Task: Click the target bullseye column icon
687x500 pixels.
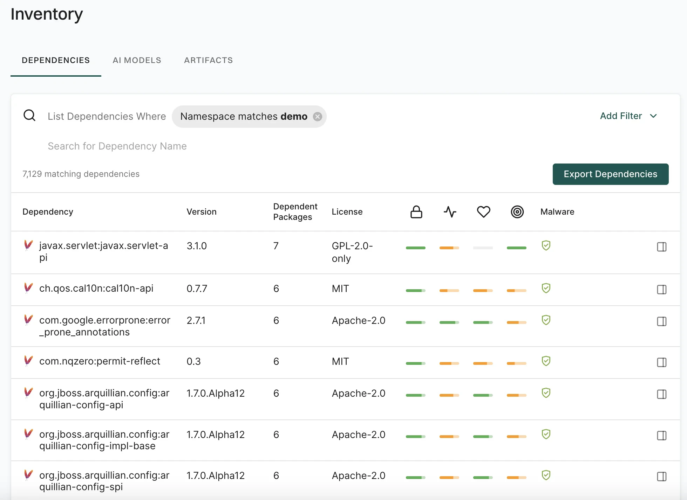Action: (x=517, y=212)
